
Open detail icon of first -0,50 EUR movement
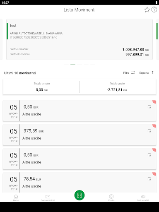149,107
